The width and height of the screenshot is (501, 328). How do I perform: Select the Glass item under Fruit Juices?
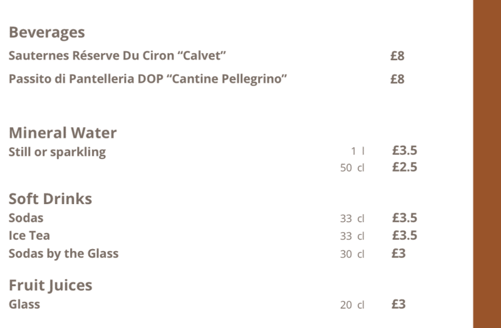[24, 304]
